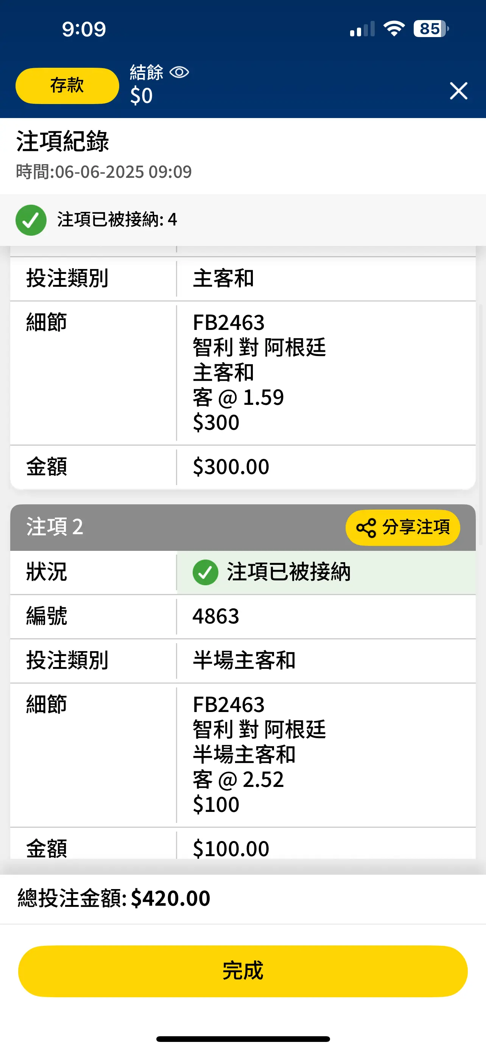Screen dimensions: 486x1051
Task: Tap the 注項 2 header bar
Action: 243,527
